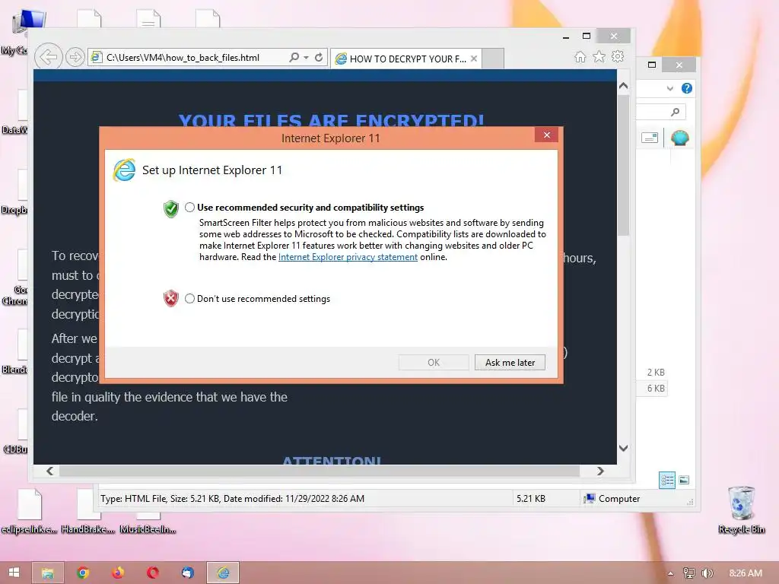
Task: Open the Recycle Bin desktop icon
Action: coord(741,509)
